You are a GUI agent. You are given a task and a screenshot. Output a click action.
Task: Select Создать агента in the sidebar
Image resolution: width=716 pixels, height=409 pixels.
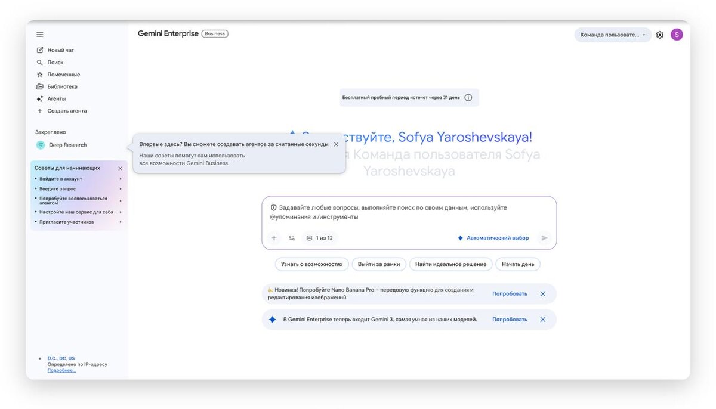(x=67, y=111)
